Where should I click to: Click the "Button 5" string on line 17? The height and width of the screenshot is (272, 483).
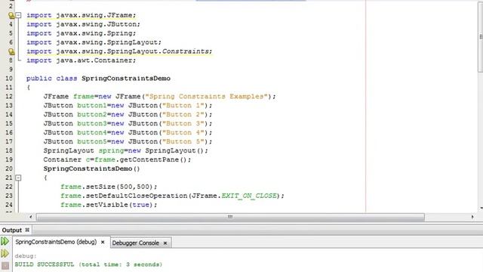pos(183,141)
